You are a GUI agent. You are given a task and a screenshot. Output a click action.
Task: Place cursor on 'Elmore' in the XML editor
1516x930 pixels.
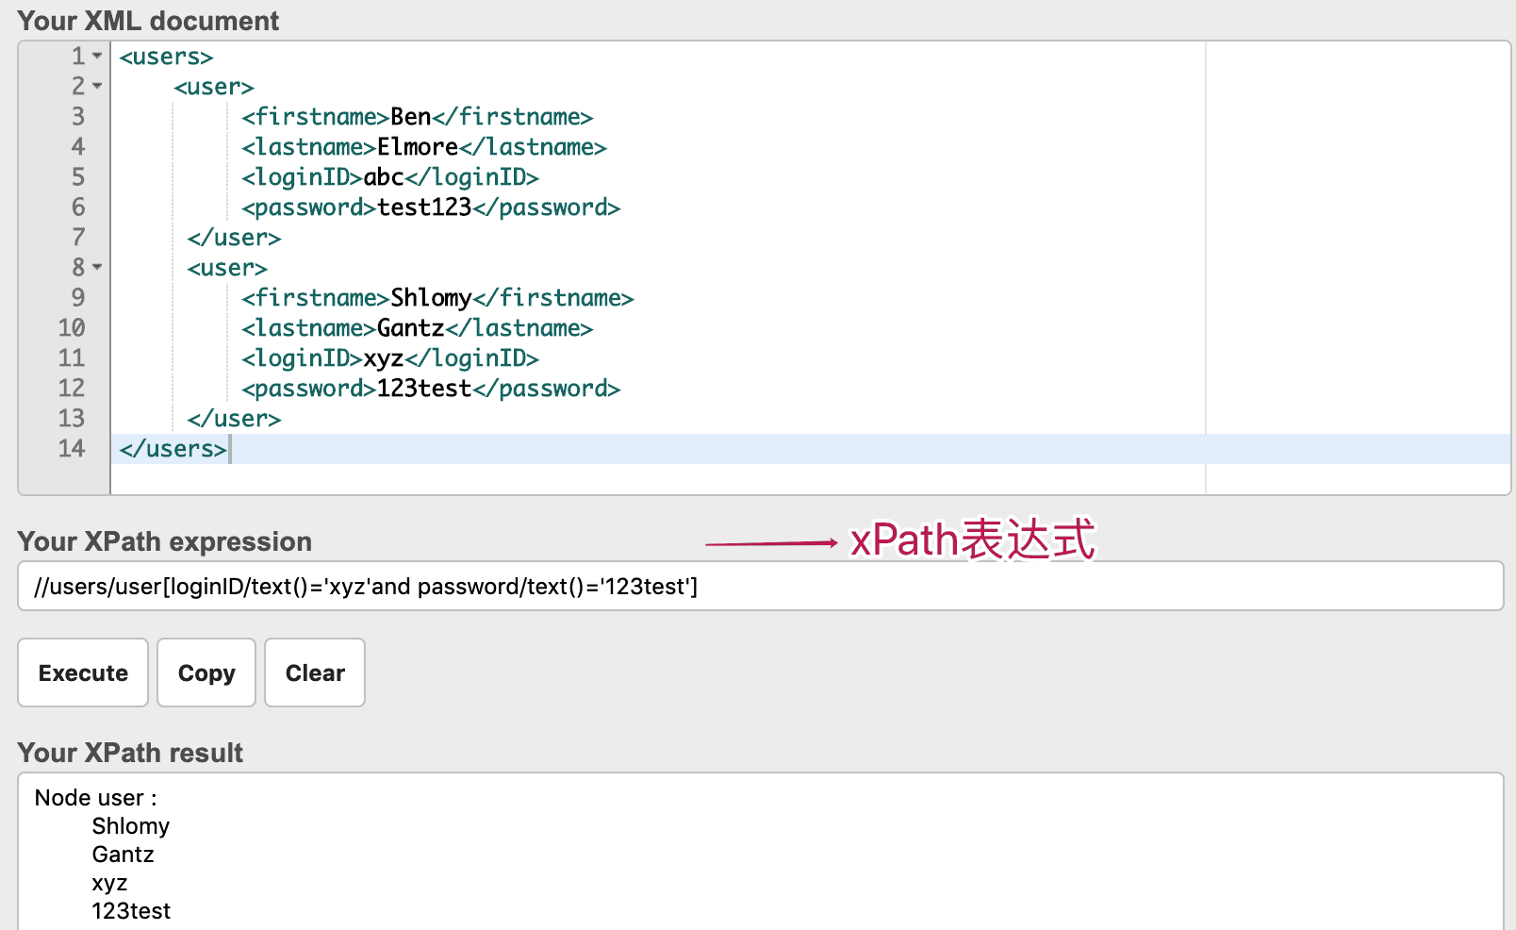(417, 147)
